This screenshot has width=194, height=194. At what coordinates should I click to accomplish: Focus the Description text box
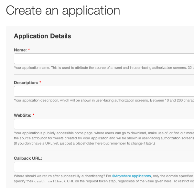tap(104, 91)
